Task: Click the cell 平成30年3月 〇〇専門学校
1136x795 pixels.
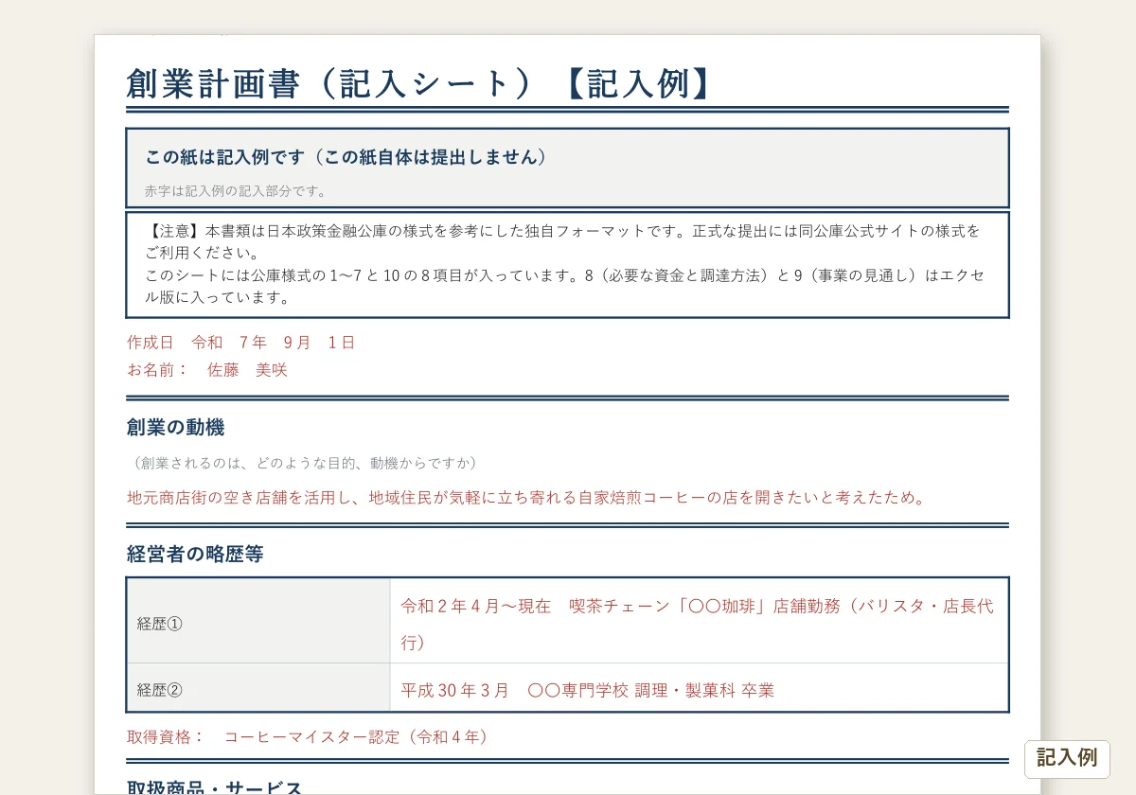Action: tap(699, 687)
